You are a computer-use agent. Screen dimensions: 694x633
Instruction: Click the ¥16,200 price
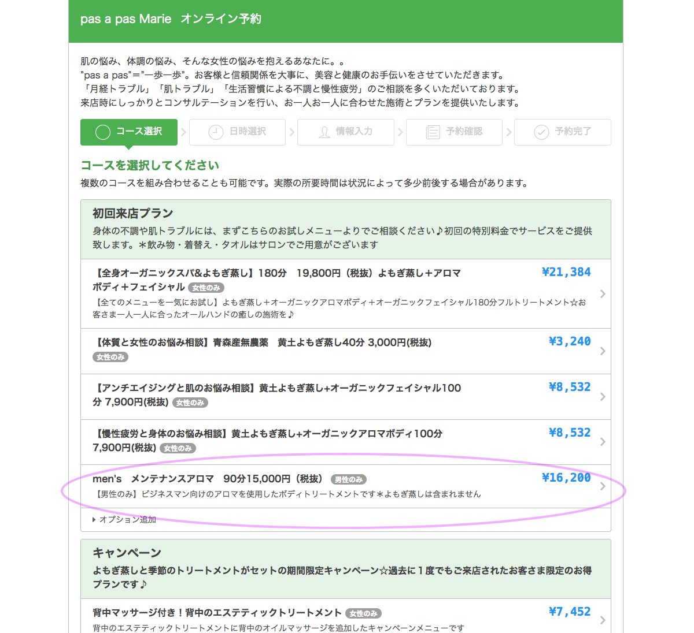pyautogui.click(x=566, y=478)
